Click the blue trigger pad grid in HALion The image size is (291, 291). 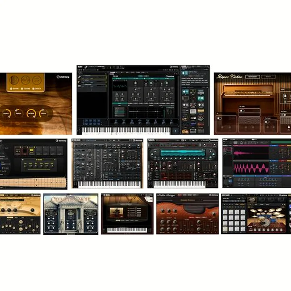pyautogui.click(x=92, y=122)
